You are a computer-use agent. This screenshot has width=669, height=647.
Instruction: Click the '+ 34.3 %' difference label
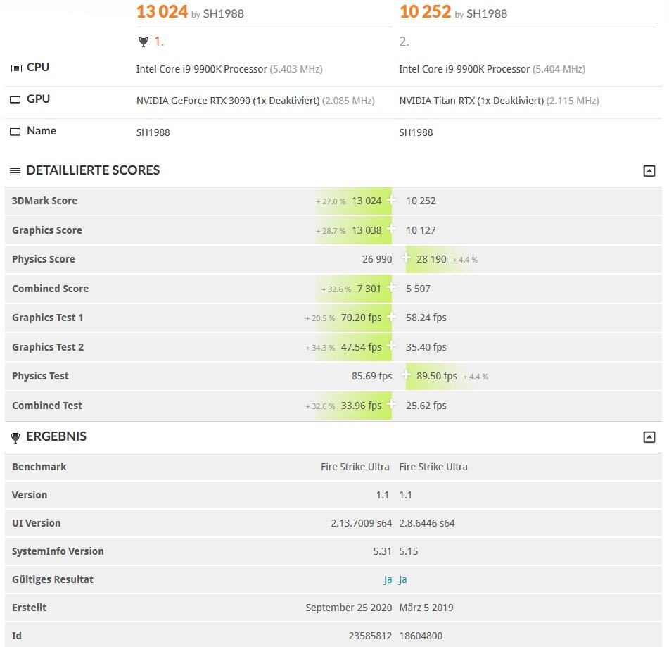click(320, 348)
